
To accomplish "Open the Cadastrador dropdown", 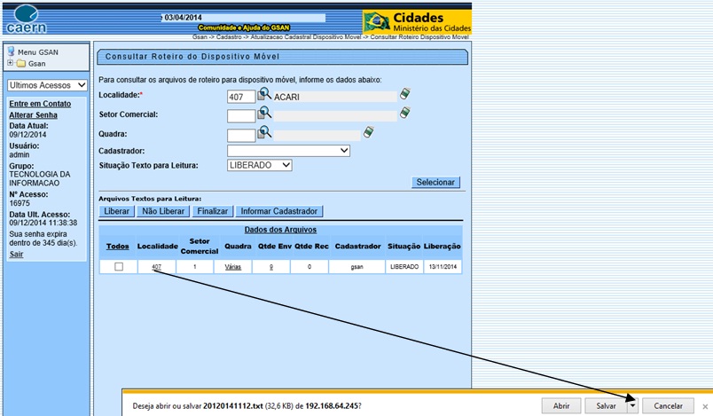I will tap(288, 151).
